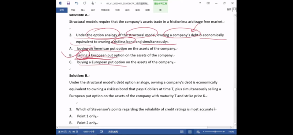Image resolution: width=293 pixels, height=135 pixels.
Task: Switch to Print Layout view
Action: click(x=190, y=132)
